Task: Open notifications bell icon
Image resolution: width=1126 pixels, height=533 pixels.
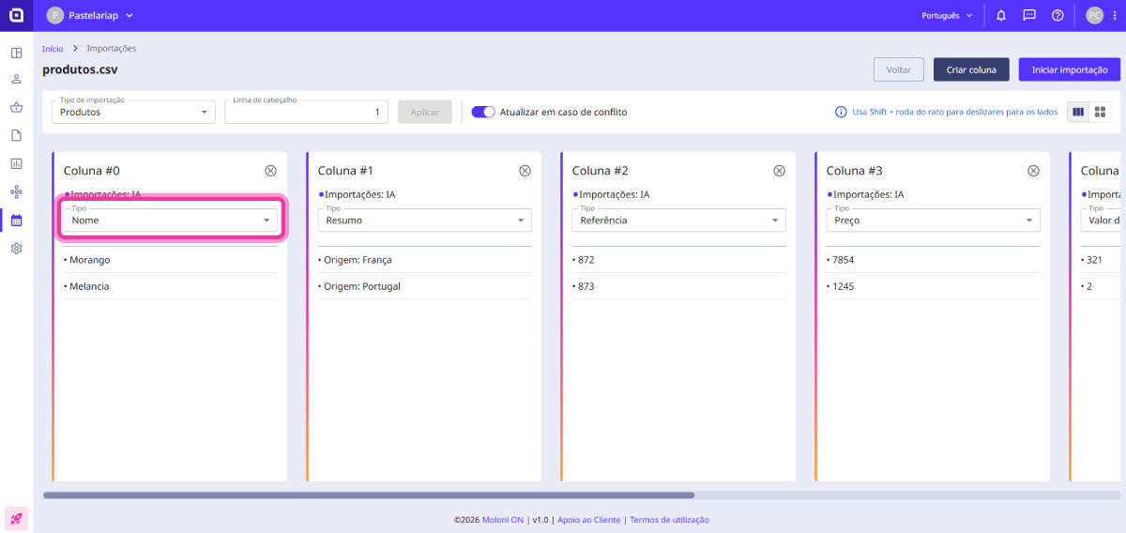Action: click(1001, 15)
